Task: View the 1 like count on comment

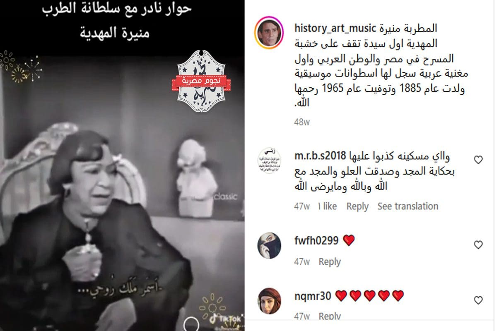Action: 327,206
